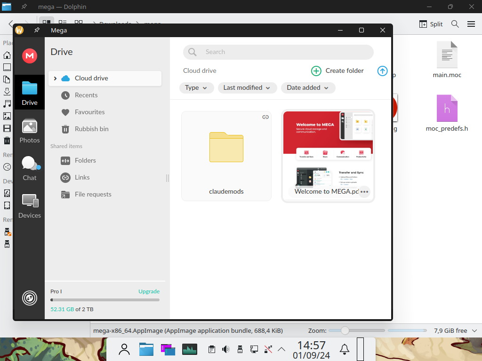Click the Mega window pin icon
The image size is (482, 361).
[x=37, y=30]
